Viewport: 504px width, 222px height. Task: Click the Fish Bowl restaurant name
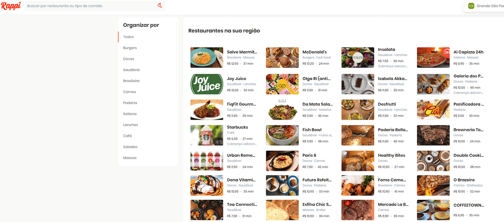[312, 130]
